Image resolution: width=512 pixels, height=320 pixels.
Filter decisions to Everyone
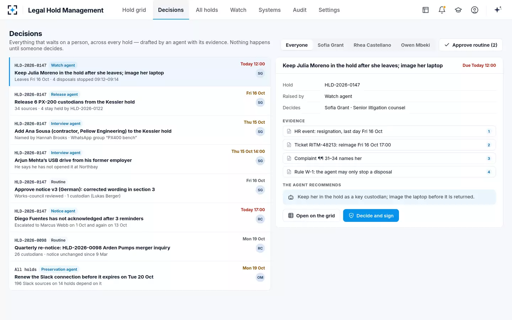(297, 45)
